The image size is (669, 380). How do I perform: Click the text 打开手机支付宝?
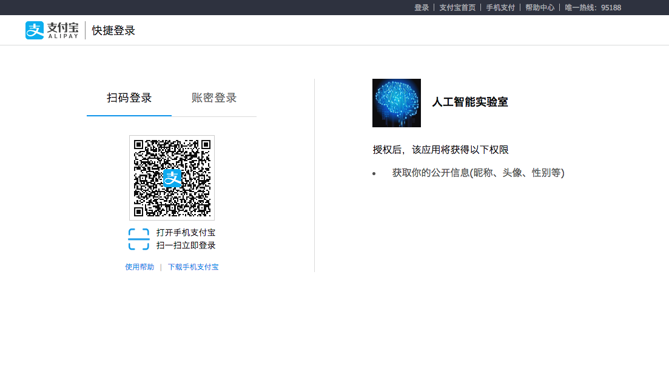click(186, 233)
